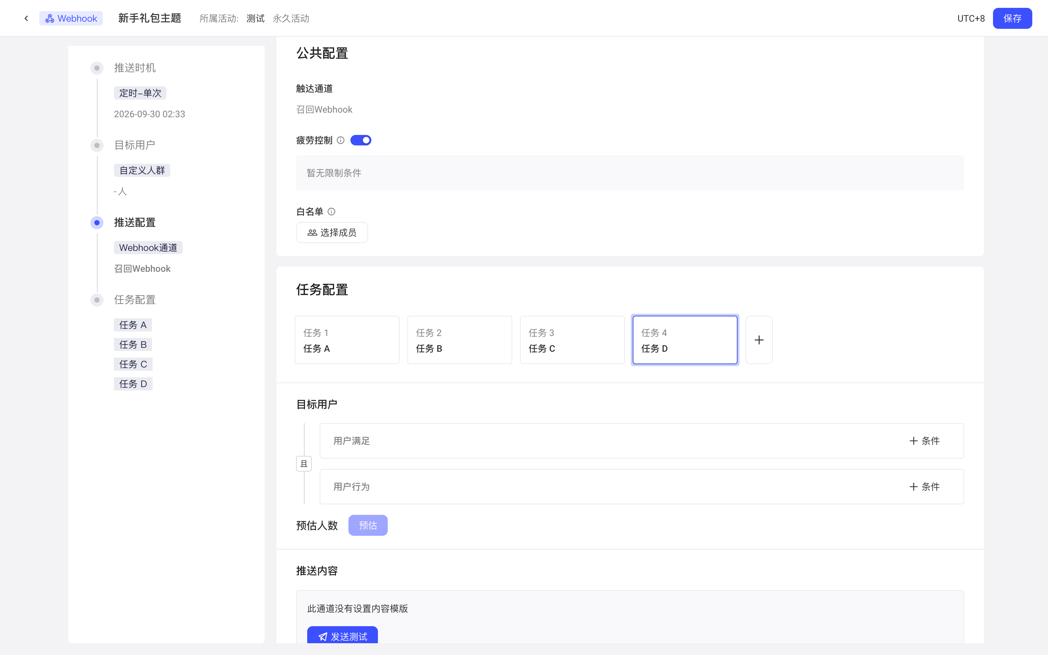Save the configuration with 保存 button
Viewport: 1048px width, 655px height.
1012,18
